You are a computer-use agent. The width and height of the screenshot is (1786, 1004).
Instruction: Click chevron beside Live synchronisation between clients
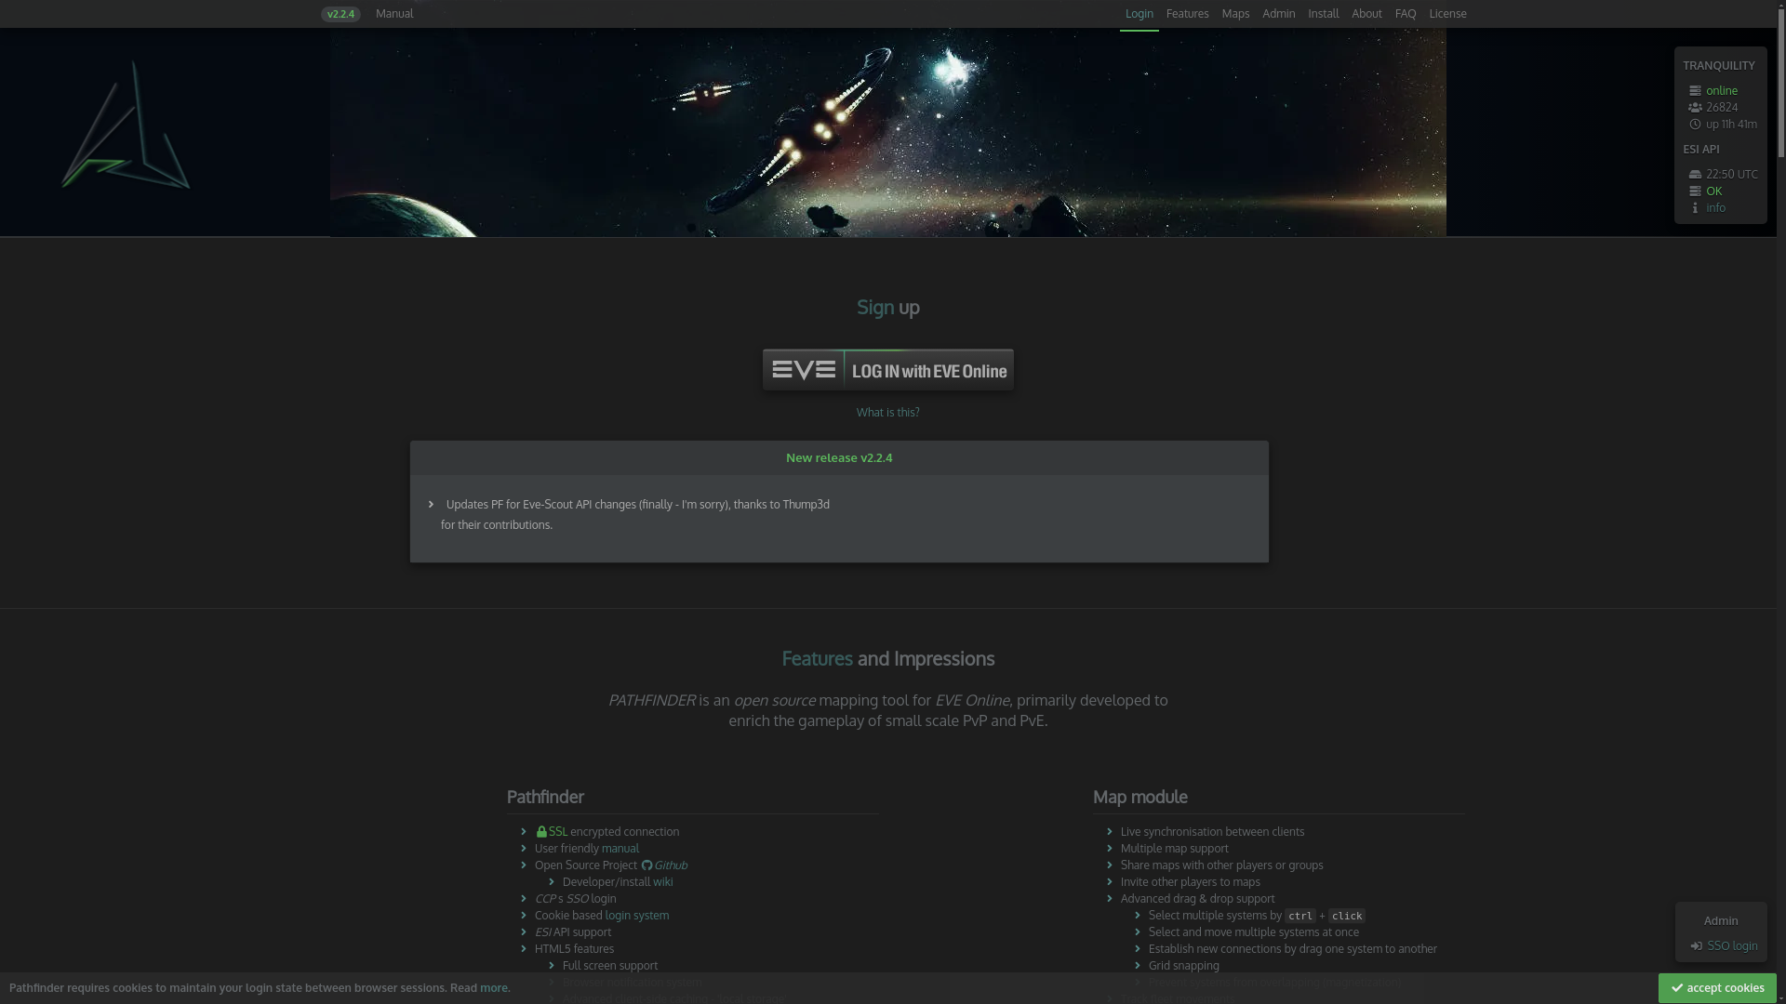point(1110,832)
